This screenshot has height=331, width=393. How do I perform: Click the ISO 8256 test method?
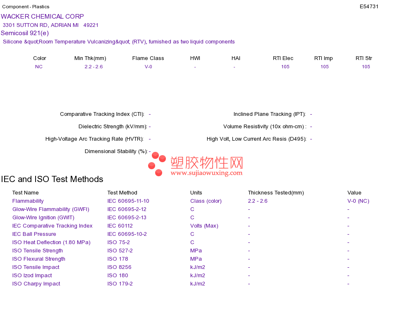pyautogui.click(x=119, y=267)
